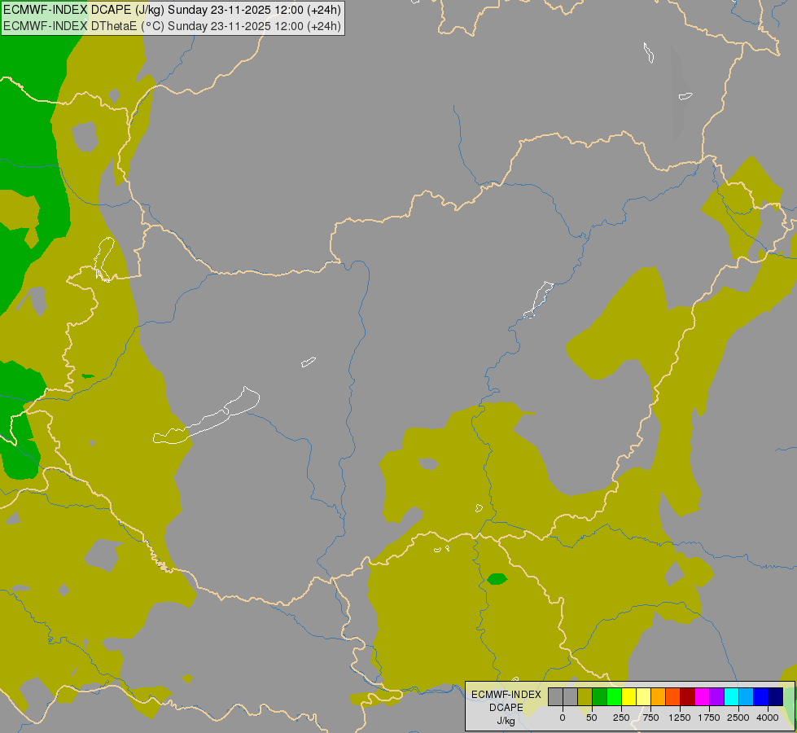Click the legend value 0

click(563, 718)
